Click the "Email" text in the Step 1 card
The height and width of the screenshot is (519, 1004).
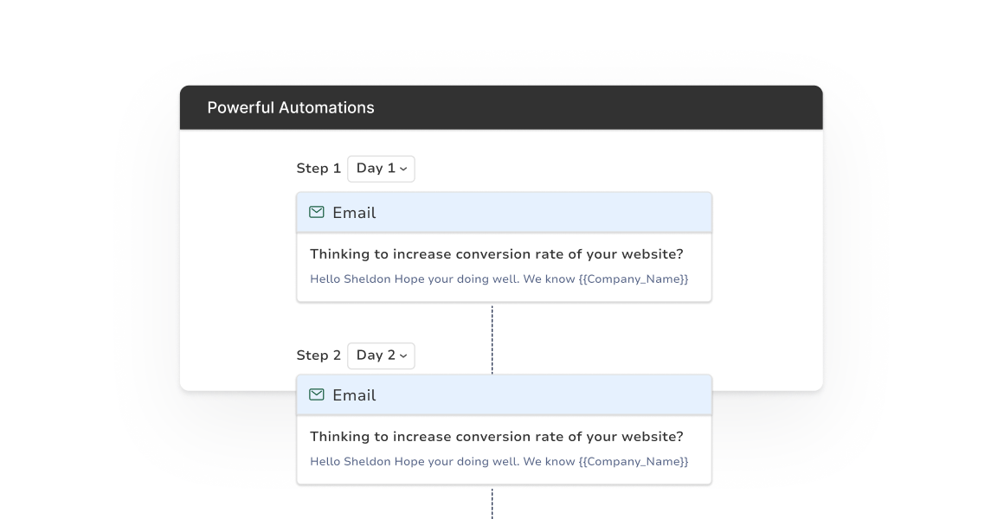tap(354, 213)
